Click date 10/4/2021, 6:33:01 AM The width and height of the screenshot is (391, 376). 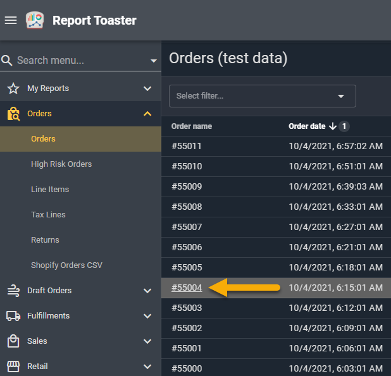click(336, 207)
